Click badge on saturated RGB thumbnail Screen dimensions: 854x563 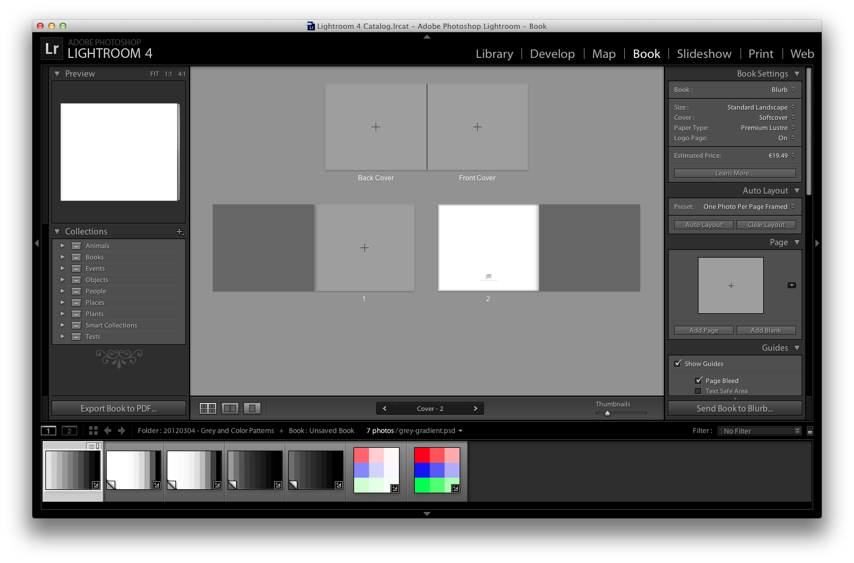click(x=456, y=489)
